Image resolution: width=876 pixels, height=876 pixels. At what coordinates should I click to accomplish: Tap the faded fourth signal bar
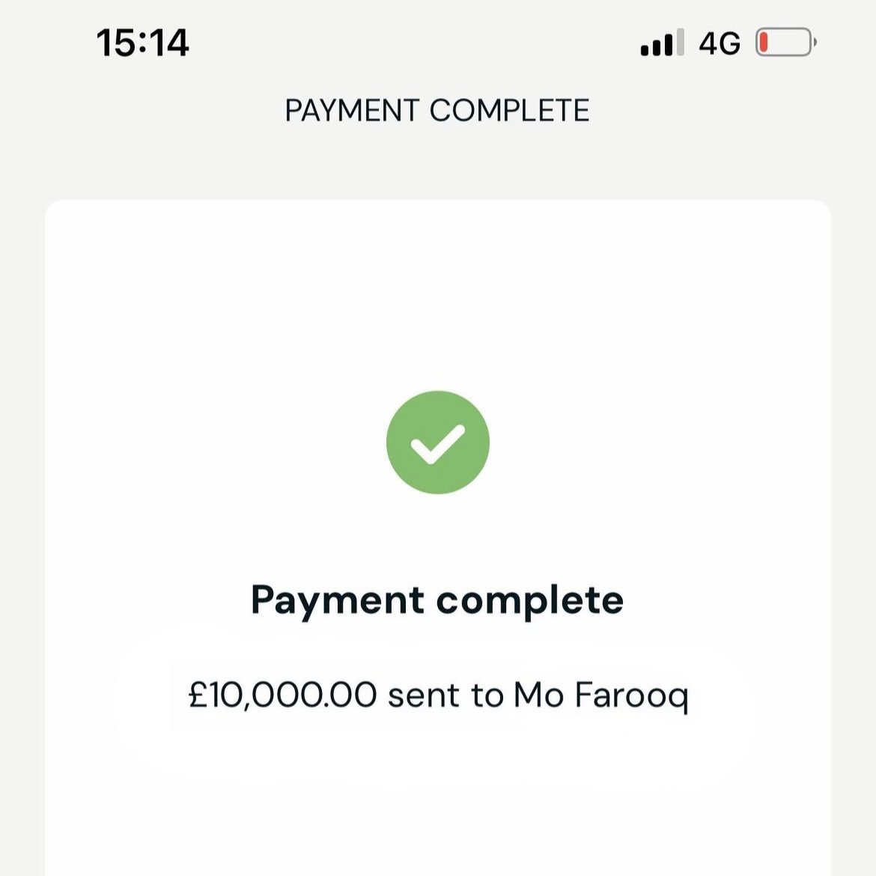pyautogui.click(x=680, y=42)
